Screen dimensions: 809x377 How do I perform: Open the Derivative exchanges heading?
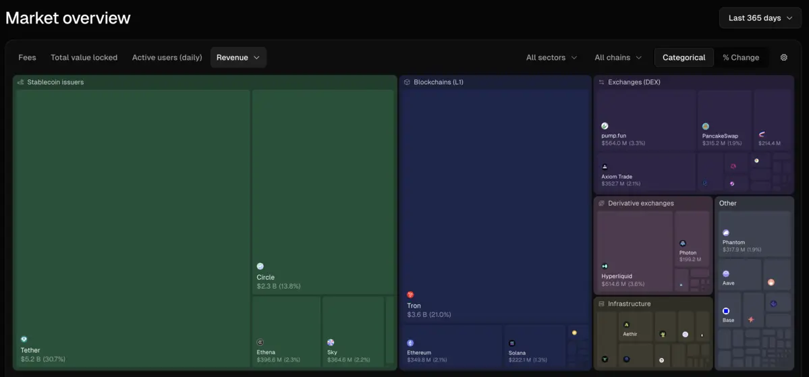tap(641, 203)
